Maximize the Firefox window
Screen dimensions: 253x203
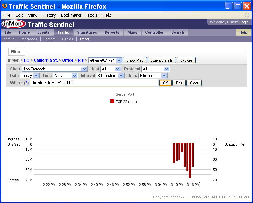(x=238, y=6)
